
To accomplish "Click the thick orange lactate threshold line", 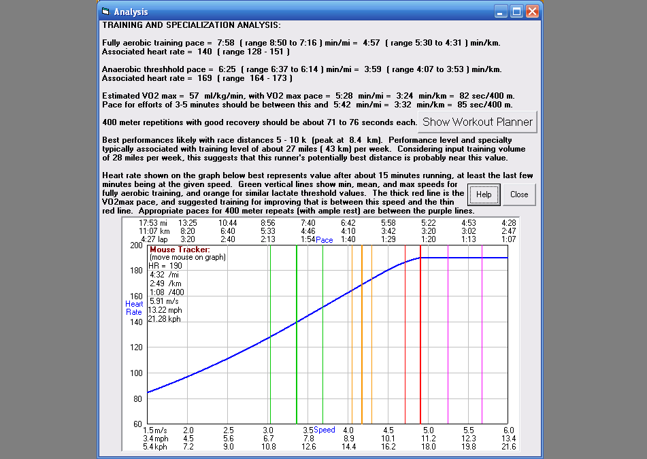I will [x=362, y=354].
